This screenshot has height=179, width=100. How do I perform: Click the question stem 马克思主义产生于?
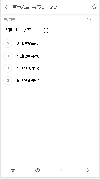coord(22,30)
